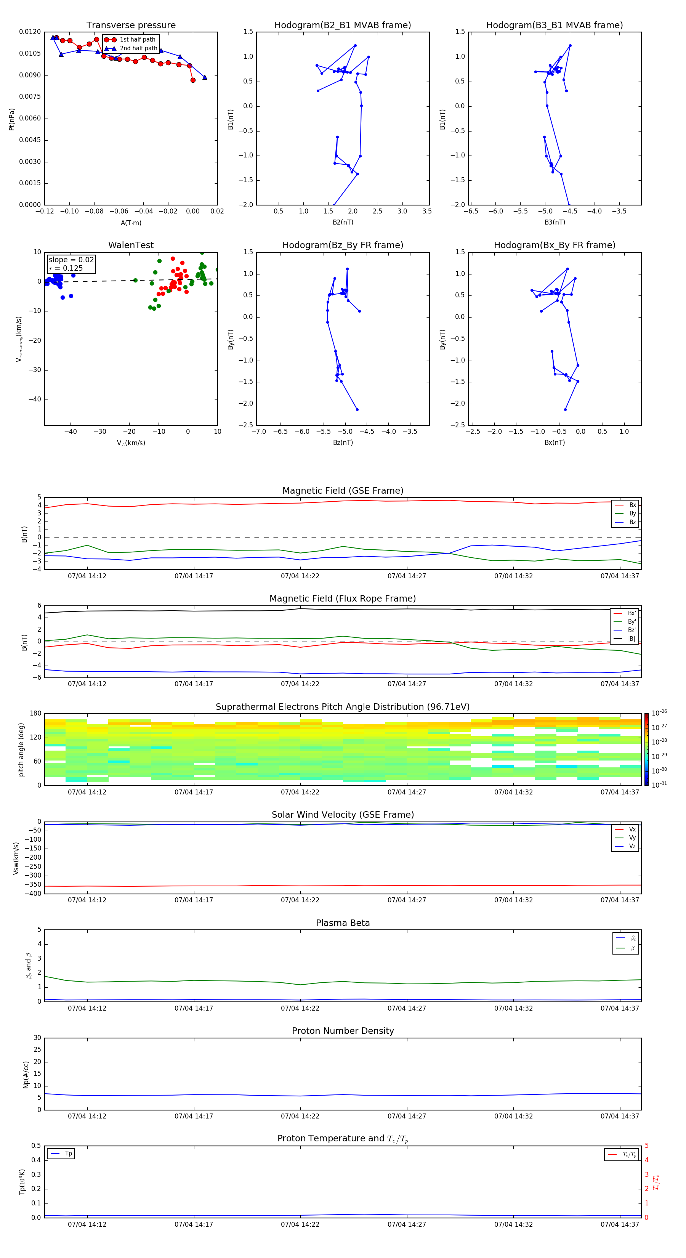
Task: Select the "Bz(nT)" x-axis label
Action: click(343, 443)
